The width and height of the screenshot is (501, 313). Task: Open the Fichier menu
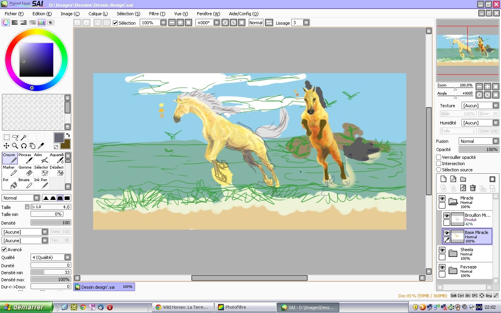14,14
